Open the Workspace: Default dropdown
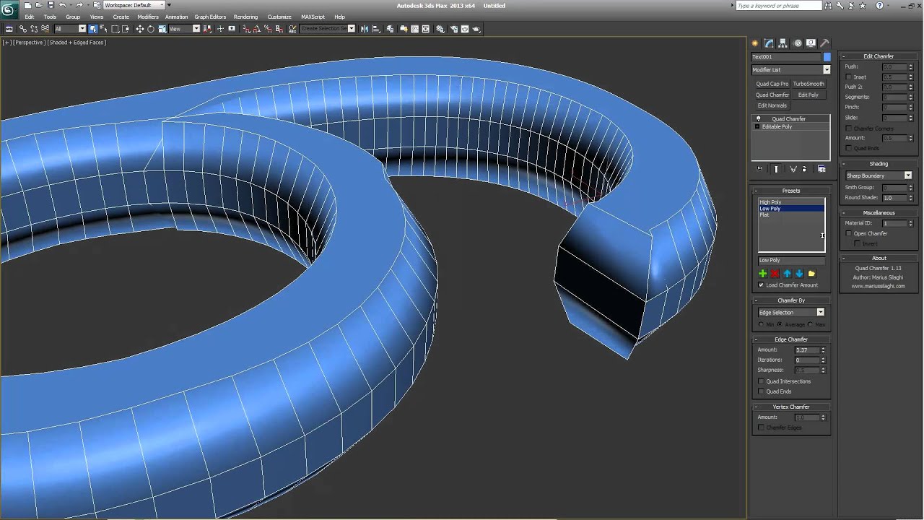 tap(134, 5)
